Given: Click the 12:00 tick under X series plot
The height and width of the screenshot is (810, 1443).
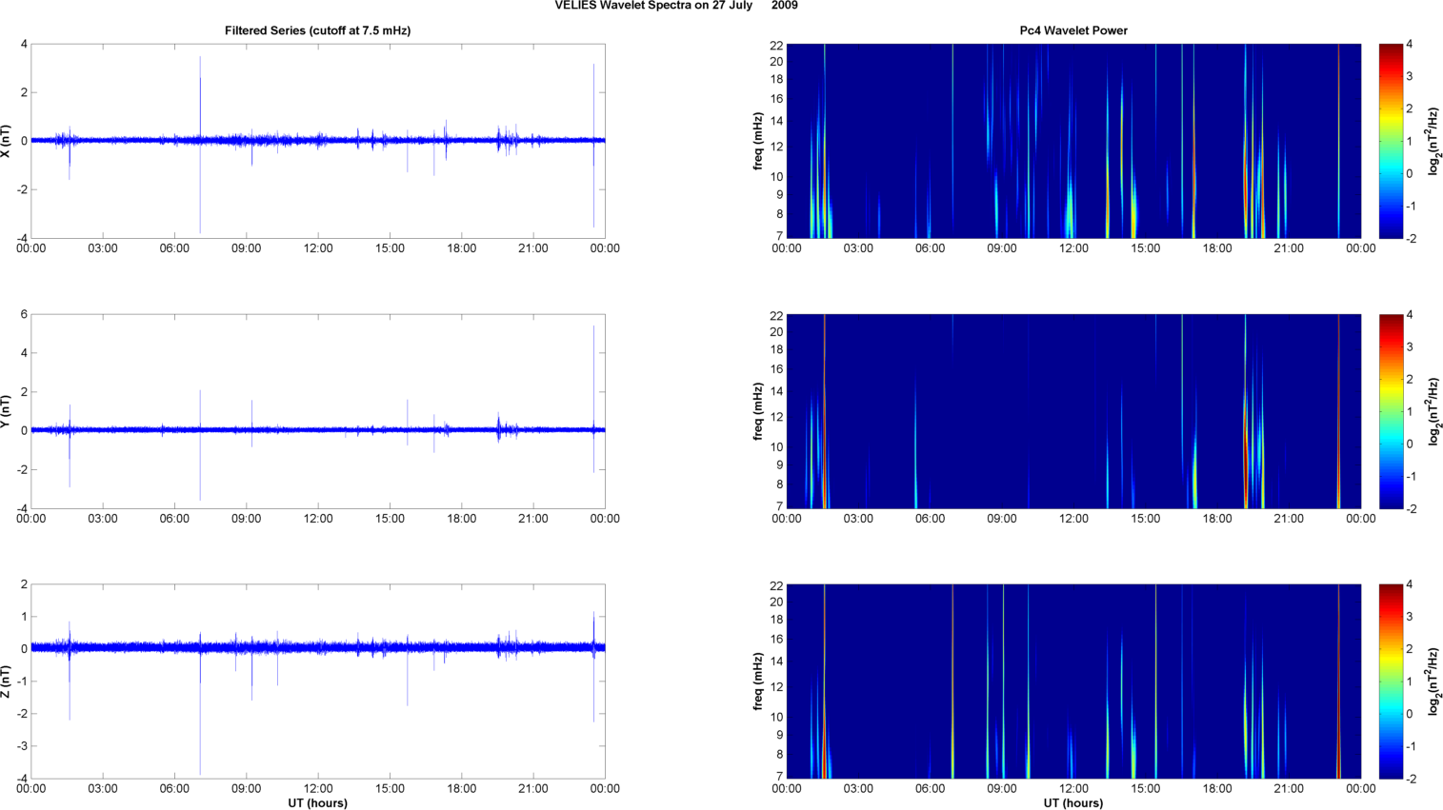Looking at the screenshot, I should pos(318,248).
